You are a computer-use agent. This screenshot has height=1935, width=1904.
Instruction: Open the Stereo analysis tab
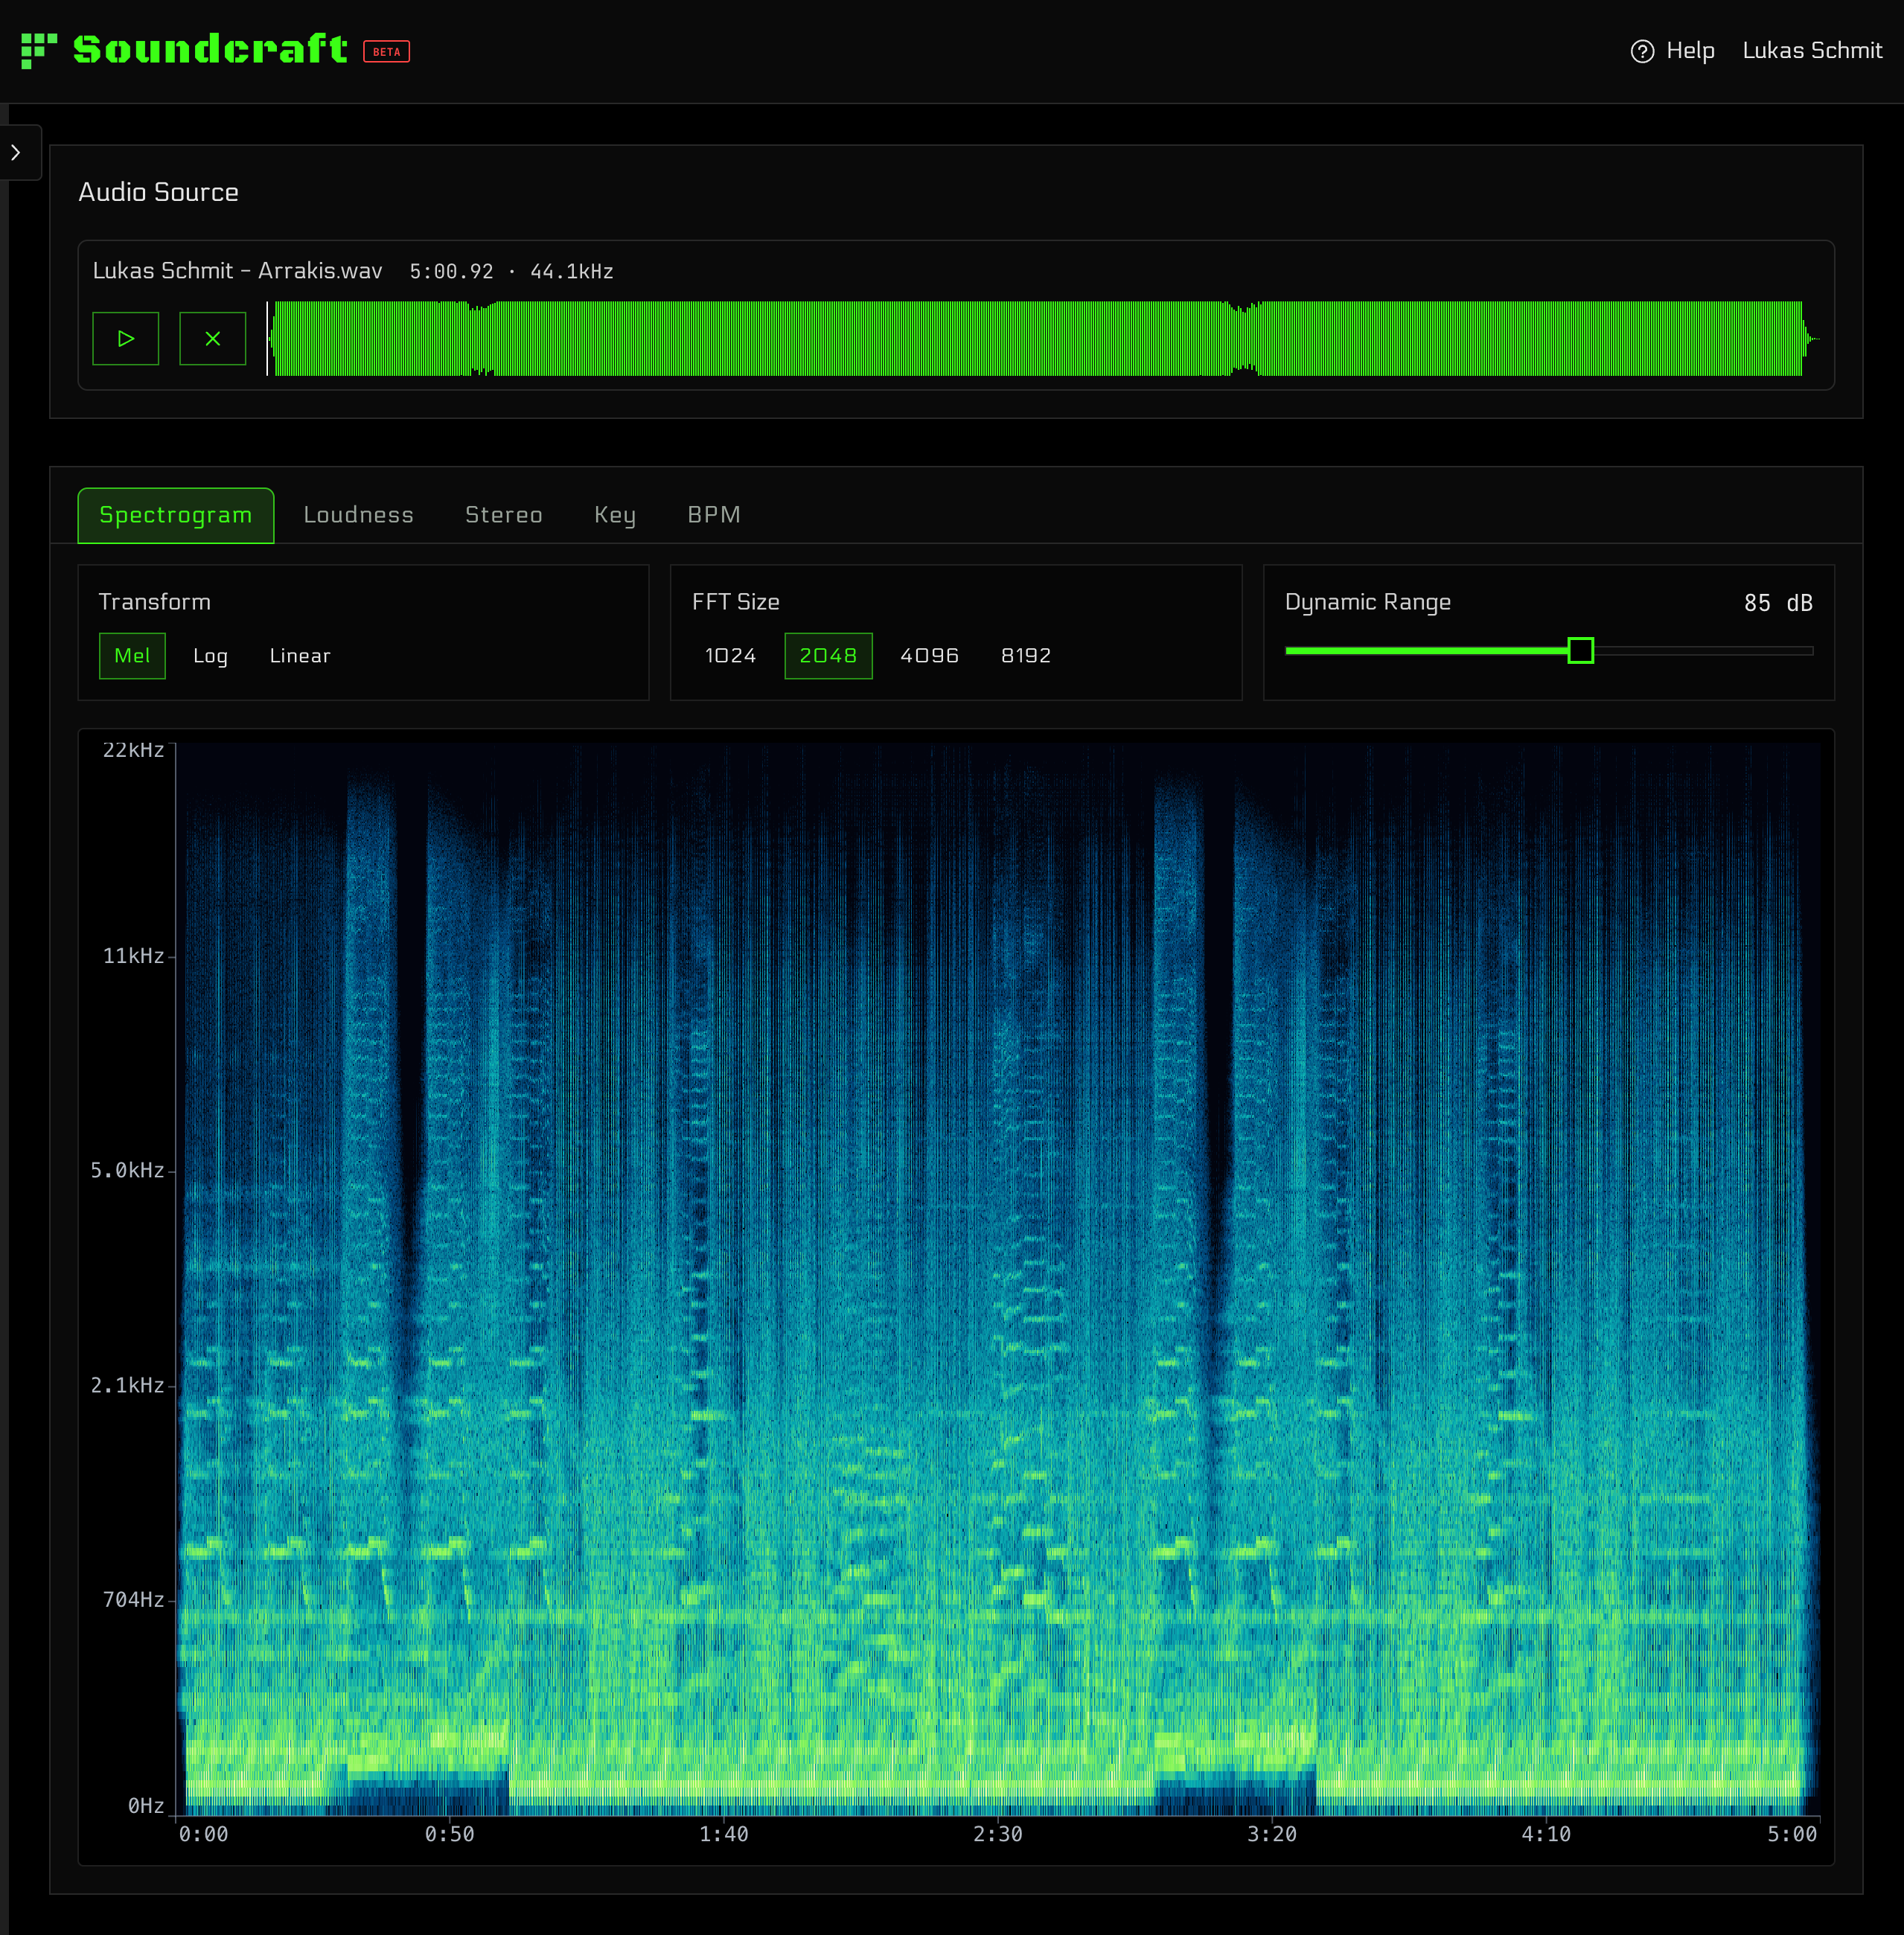(x=503, y=515)
